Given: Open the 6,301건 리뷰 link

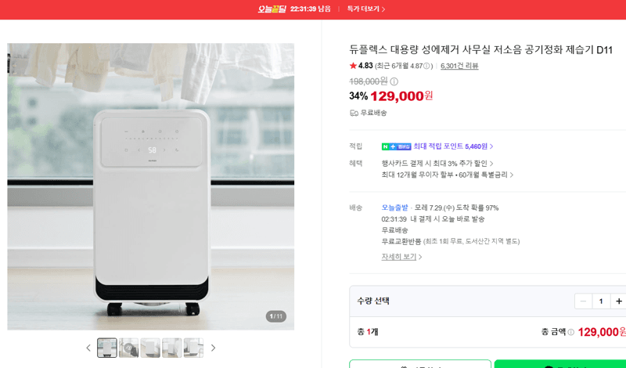Looking at the screenshot, I should (459, 66).
